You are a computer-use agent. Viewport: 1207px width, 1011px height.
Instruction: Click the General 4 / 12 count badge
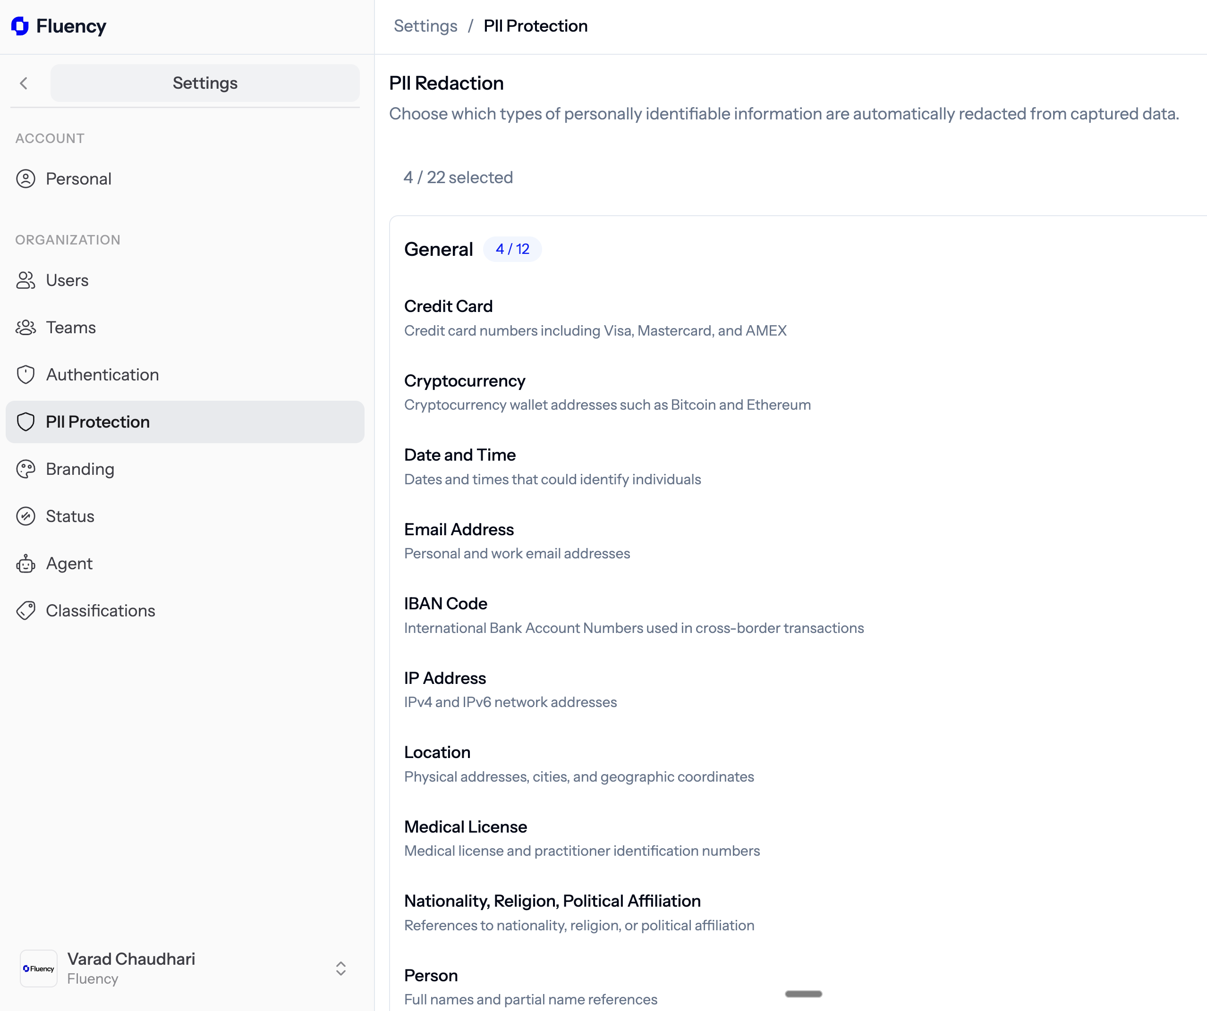[x=512, y=249]
